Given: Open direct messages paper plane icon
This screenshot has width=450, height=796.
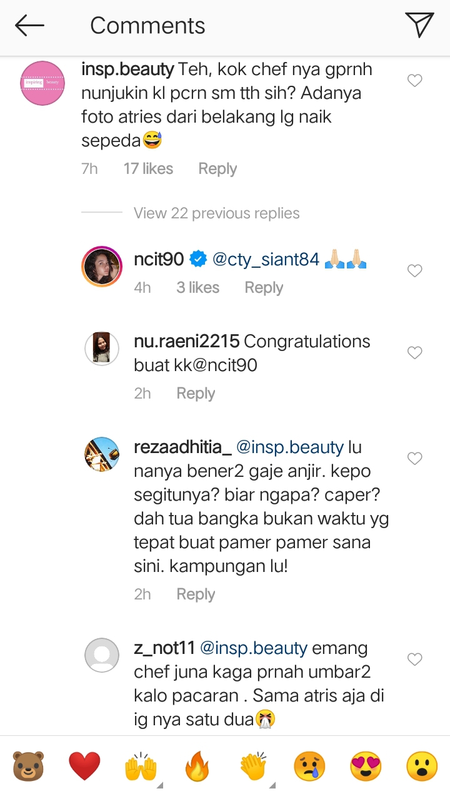Looking at the screenshot, I should (x=419, y=25).
